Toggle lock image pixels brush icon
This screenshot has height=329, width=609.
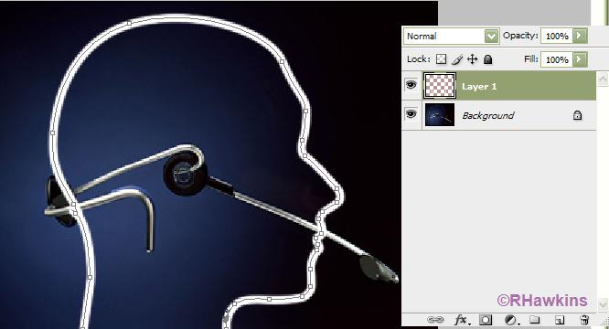coord(457,59)
